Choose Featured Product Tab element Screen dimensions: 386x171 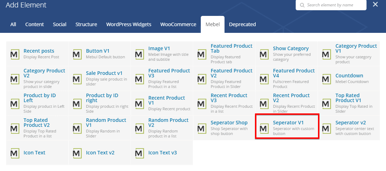click(x=231, y=49)
